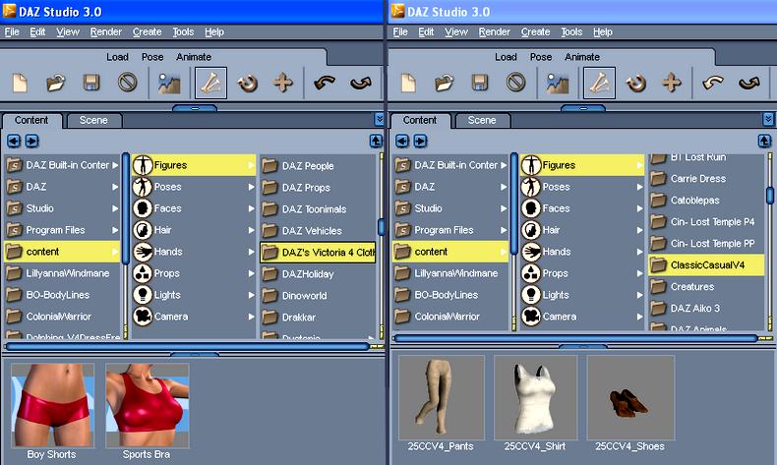The width and height of the screenshot is (777, 465).
Task: Select the Translate arrows tool in right window
Action: point(672,83)
